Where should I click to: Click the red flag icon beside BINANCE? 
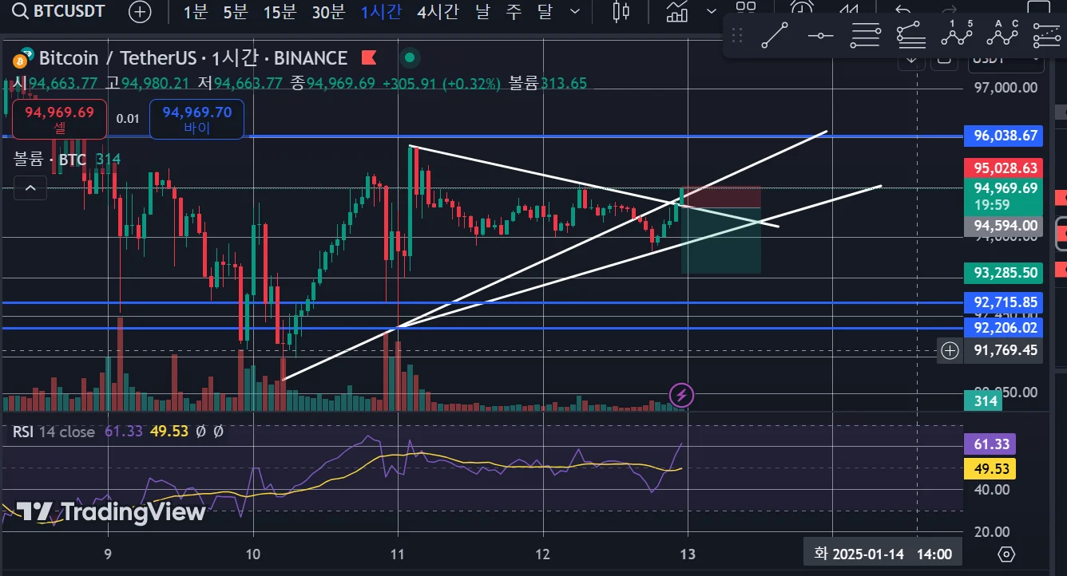pos(369,57)
